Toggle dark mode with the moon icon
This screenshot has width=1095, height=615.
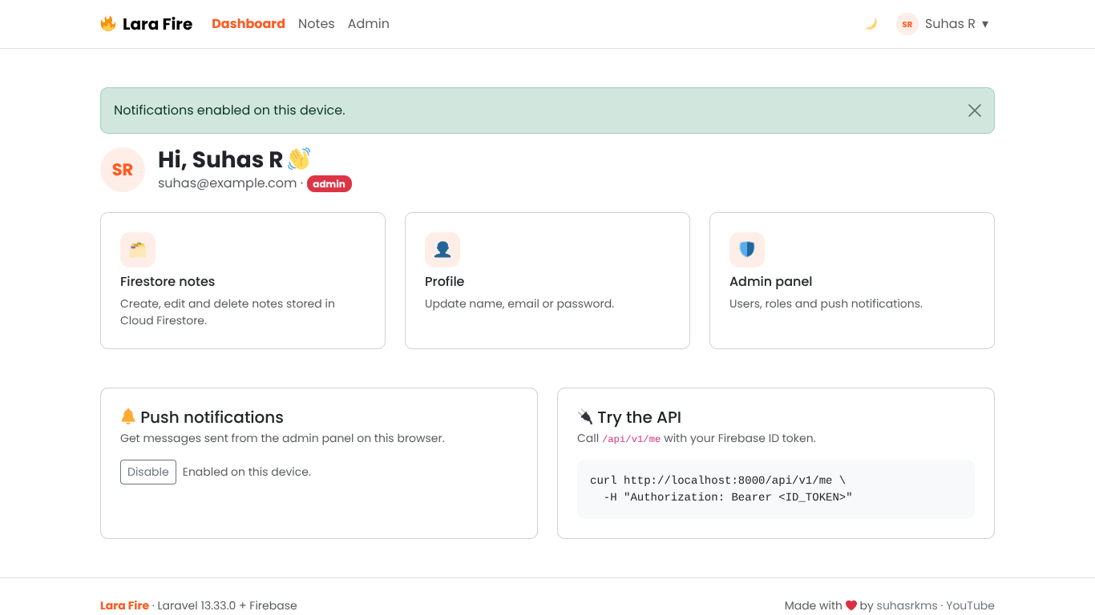871,24
